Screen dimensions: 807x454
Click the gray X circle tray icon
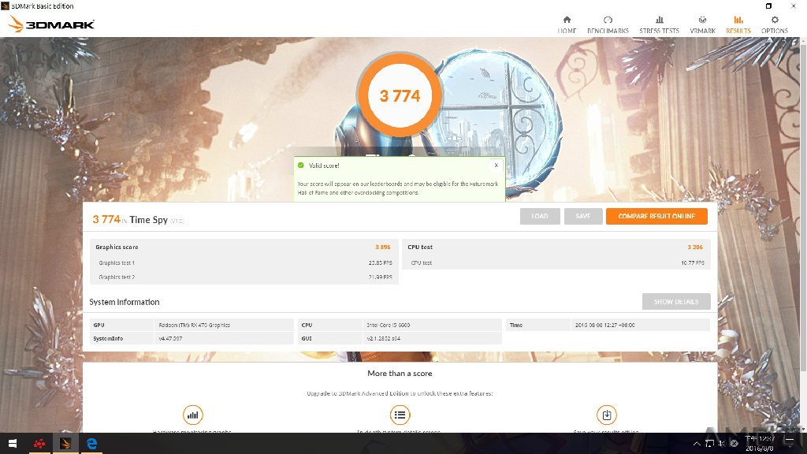pyautogui.click(x=734, y=443)
